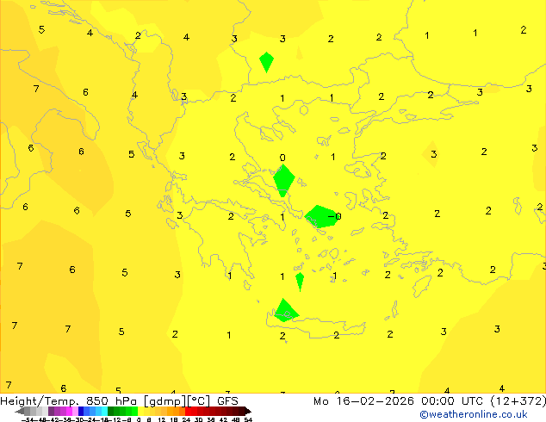
Task: Select the dark blue legend swatch
Action: click(81, 411)
